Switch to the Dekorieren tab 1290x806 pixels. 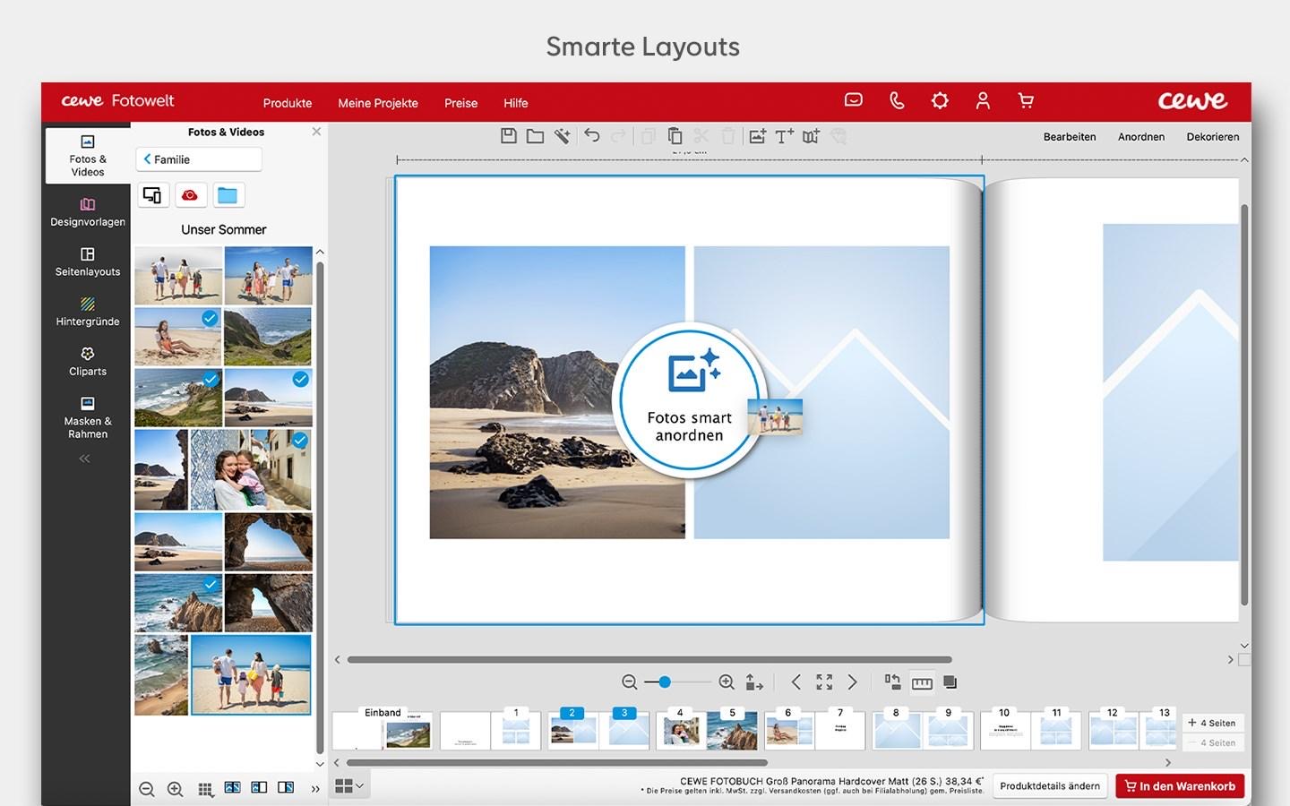(1213, 137)
